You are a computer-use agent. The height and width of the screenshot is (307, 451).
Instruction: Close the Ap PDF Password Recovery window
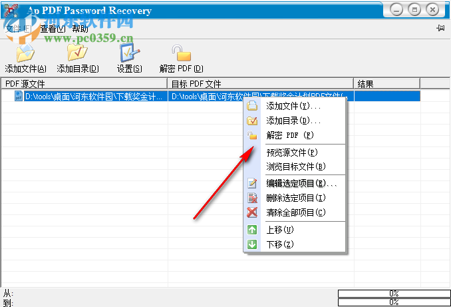(x=432, y=10)
